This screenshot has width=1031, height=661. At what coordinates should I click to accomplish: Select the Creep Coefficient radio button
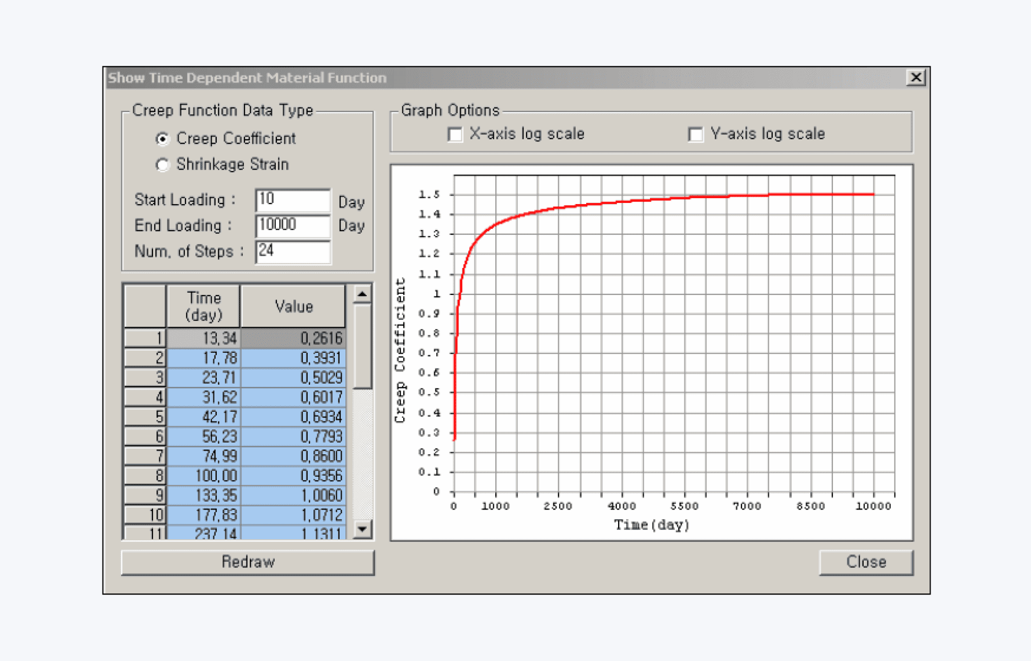[163, 139]
